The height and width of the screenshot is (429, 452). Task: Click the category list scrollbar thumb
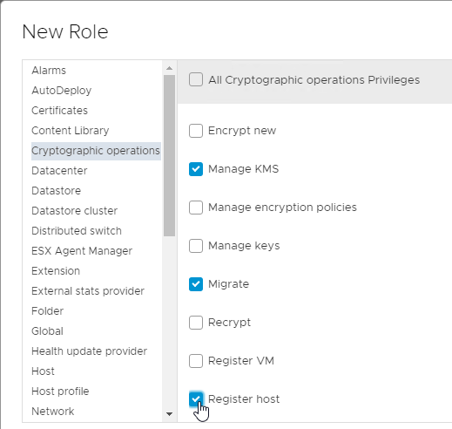[169, 155]
